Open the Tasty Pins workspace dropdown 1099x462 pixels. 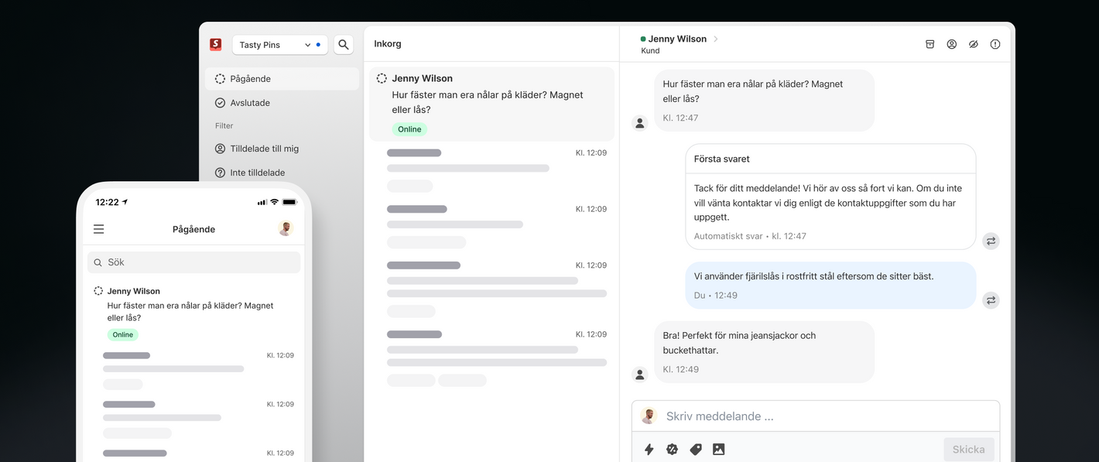click(x=280, y=45)
